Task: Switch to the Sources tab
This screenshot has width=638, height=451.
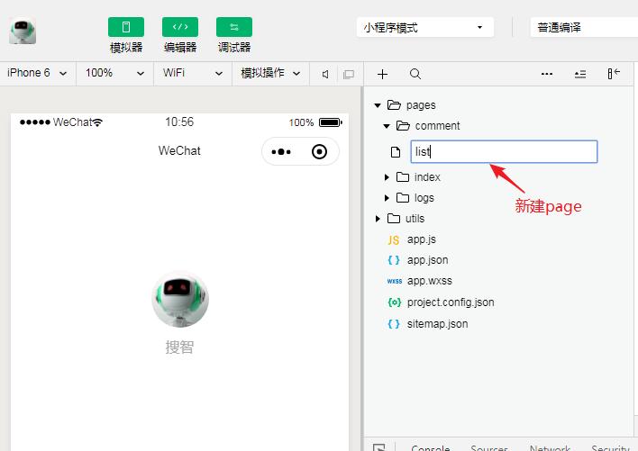Action: point(489,447)
